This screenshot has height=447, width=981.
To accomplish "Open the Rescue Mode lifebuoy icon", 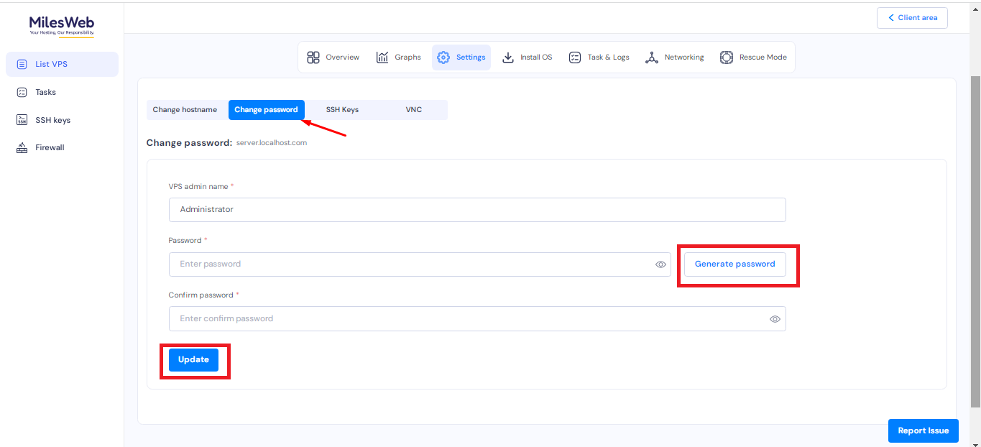I will click(x=727, y=57).
